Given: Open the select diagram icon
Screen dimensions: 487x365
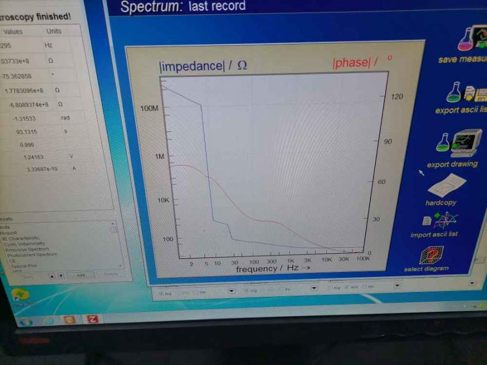Looking at the screenshot, I should (x=431, y=255).
